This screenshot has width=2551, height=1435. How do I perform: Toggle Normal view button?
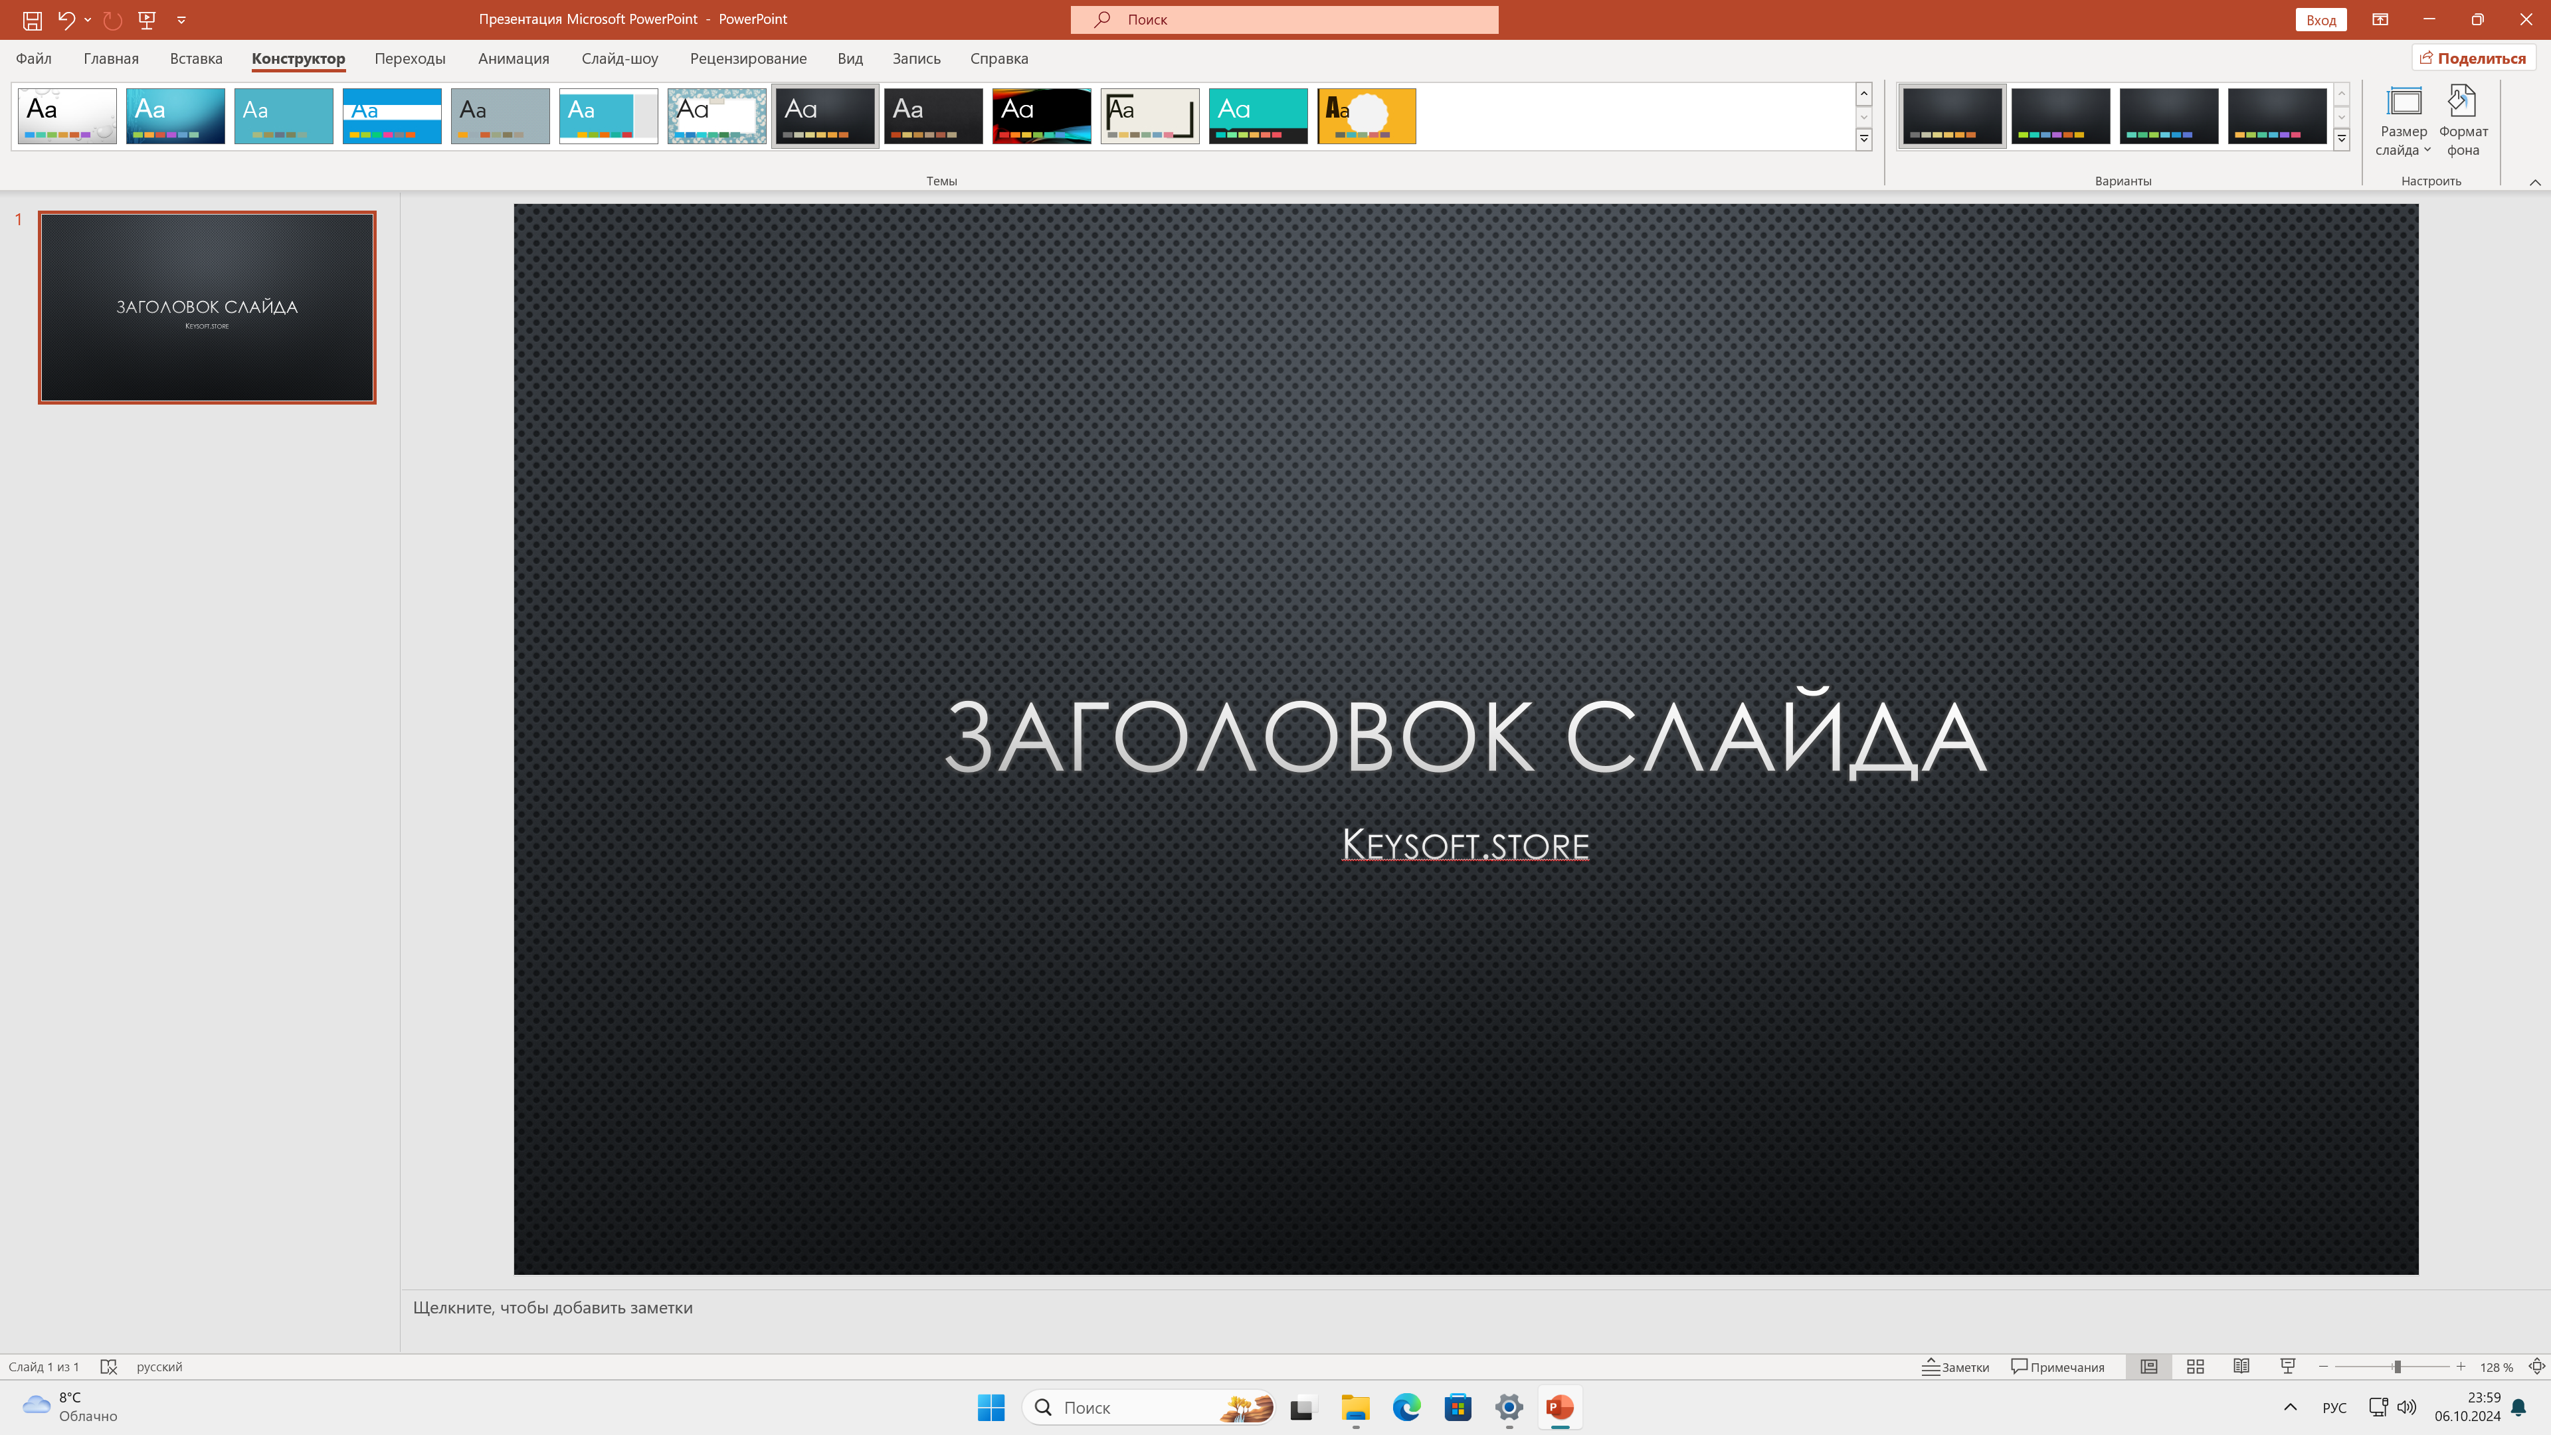pos(2149,1367)
